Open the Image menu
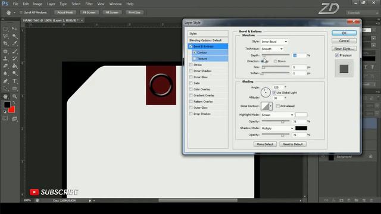Image resolution: width=381 pixels, height=214 pixels. [x=38, y=4]
